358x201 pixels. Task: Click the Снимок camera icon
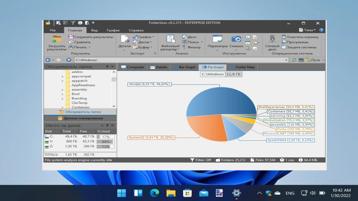pos(236,39)
